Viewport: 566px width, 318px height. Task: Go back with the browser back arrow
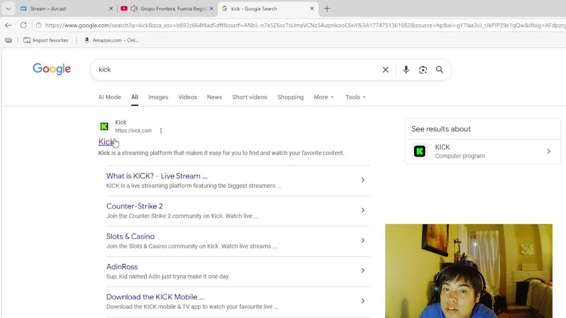coord(8,25)
